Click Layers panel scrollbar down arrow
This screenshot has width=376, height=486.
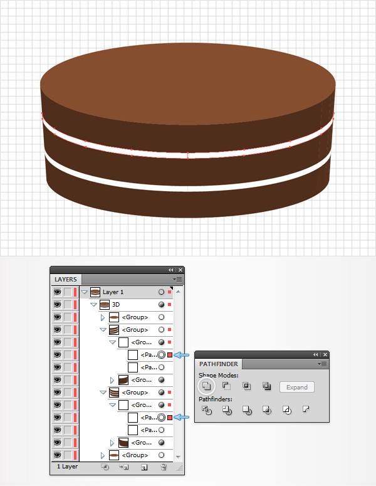[x=178, y=457]
